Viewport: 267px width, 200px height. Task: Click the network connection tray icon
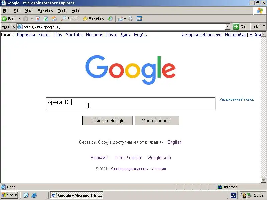coord(249,195)
